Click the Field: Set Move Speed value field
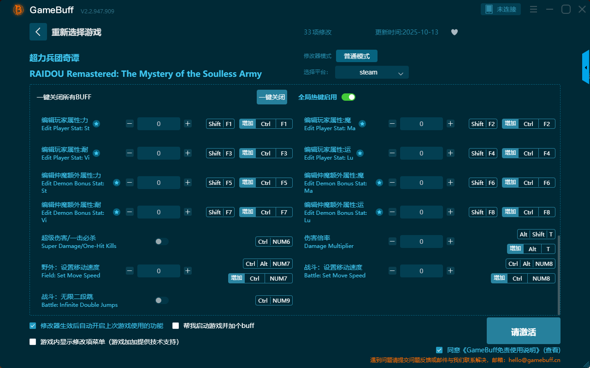This screenshot has height=368, width=590. coord(159,271)
